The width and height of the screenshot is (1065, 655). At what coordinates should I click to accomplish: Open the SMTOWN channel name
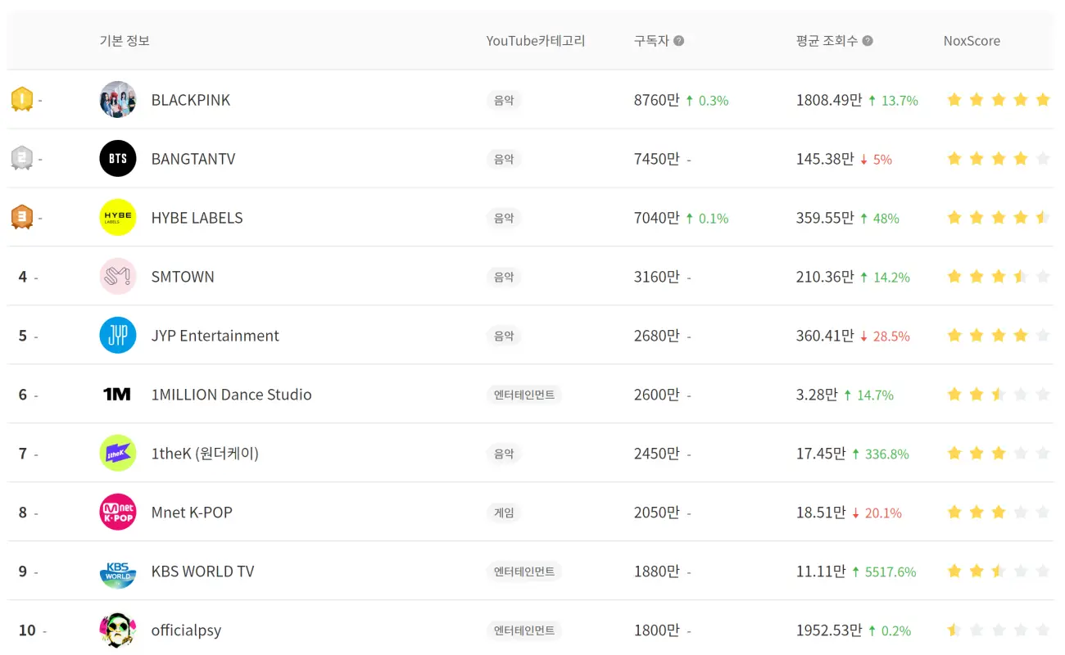coord(183,277)
